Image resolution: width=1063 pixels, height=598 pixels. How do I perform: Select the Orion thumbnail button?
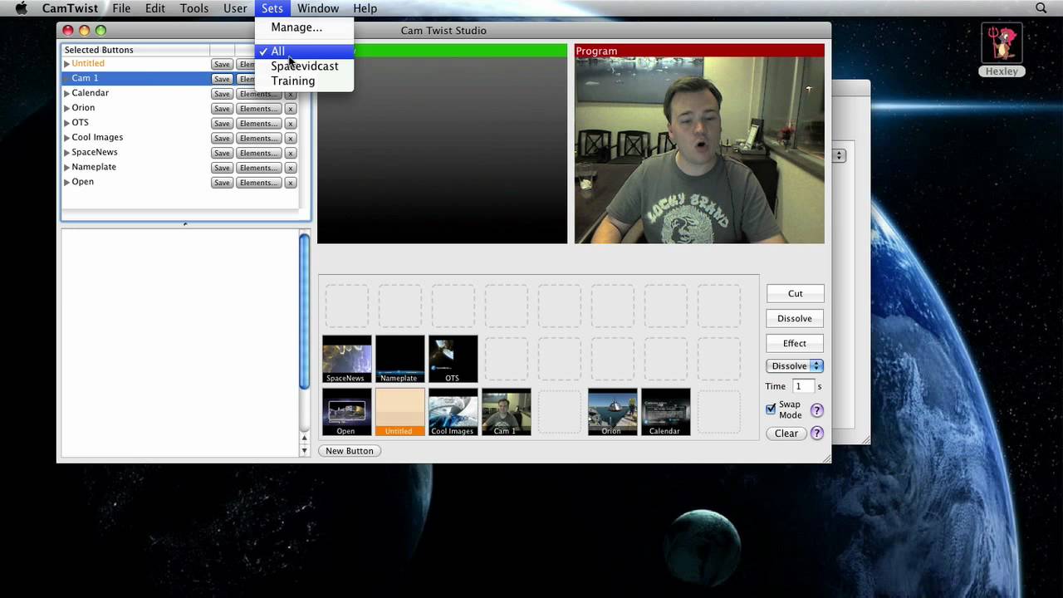(x=612, y=412)
